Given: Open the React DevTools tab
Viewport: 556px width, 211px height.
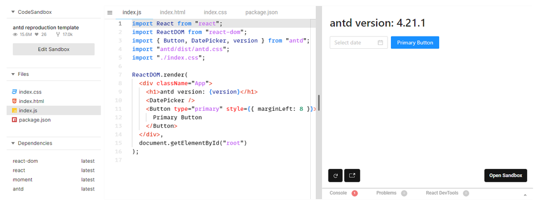Looking at the screenshot, I should point(442,193).
